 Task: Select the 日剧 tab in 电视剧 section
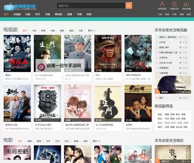[x=81, y=31]
